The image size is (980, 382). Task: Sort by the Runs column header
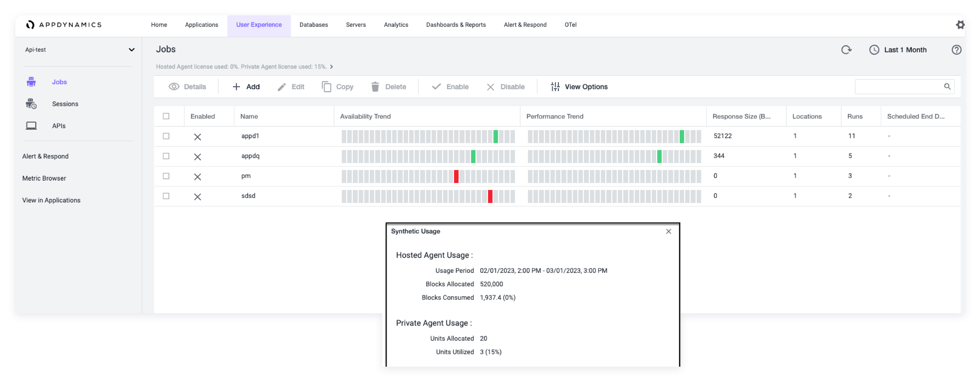[x=855, y=116]
